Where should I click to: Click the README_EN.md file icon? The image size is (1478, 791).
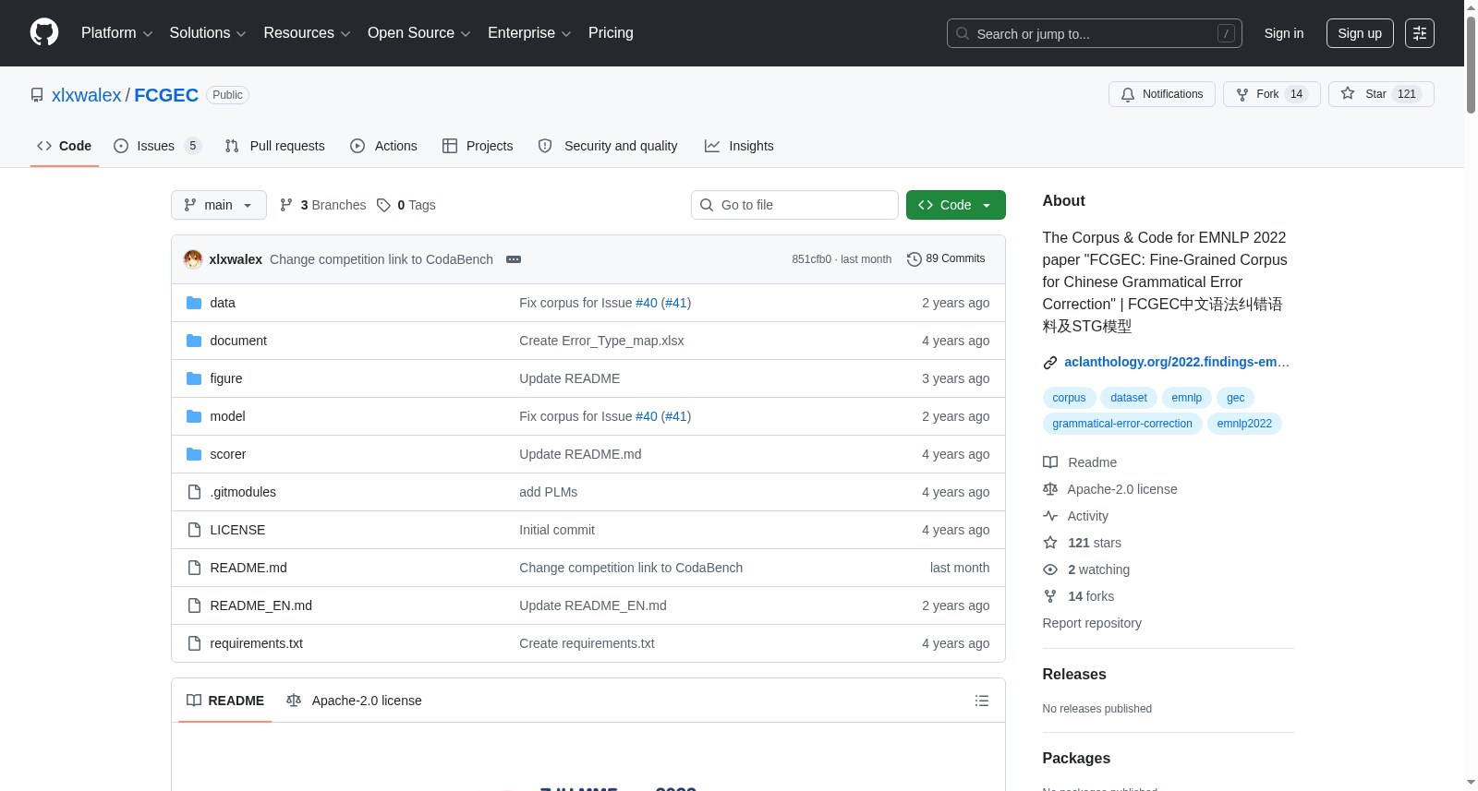(194, 605)
